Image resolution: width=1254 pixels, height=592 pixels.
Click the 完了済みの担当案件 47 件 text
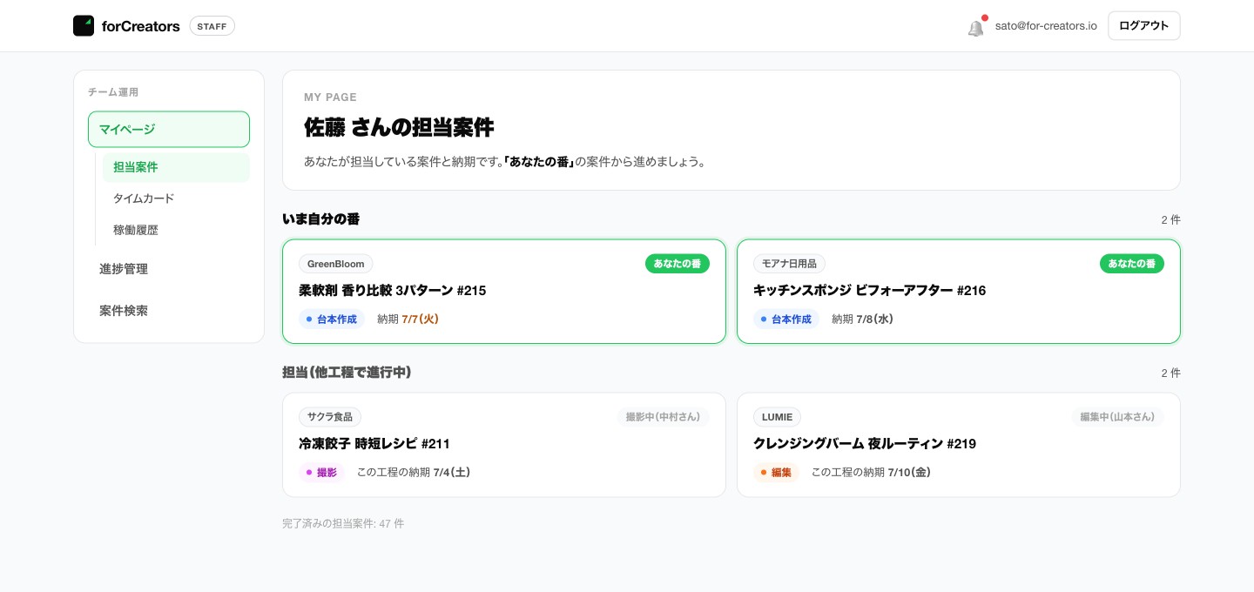[343, 523]
